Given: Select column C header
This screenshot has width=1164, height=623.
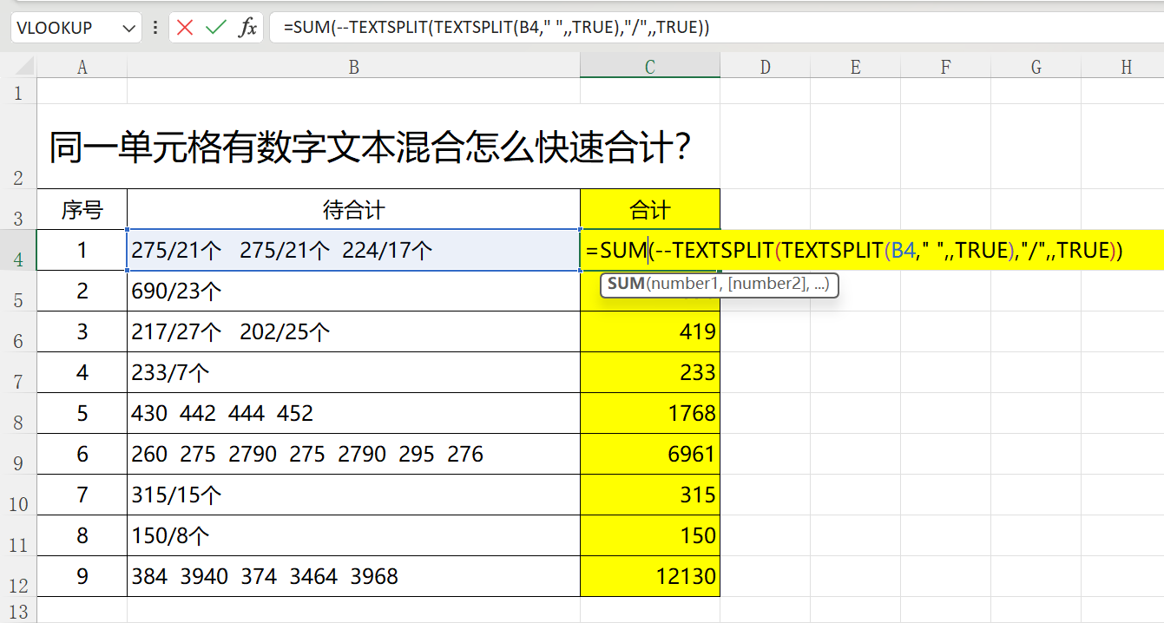Looking at the screenshot, I should pyautogui.click(x=649, y=67).
